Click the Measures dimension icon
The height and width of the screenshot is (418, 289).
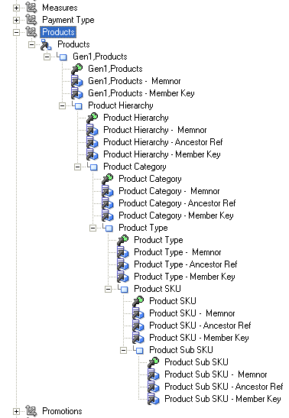point(31,8)
